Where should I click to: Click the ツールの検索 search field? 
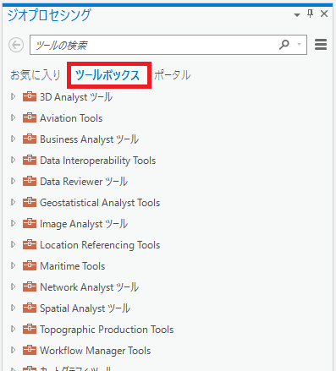coord(168,45)
